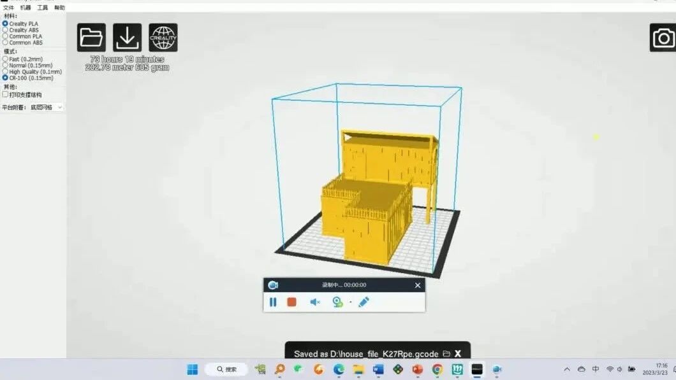Image resolution: width=676 pixels, height=380 pixels.
Task: Click the yellow house model in the viewport
Action: point(379,196)
